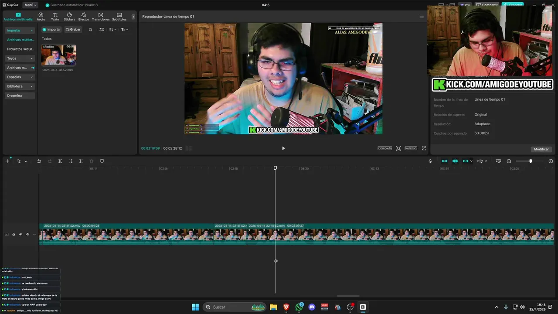
Task: Open the player panel menu icon
Action: [422, 17]
